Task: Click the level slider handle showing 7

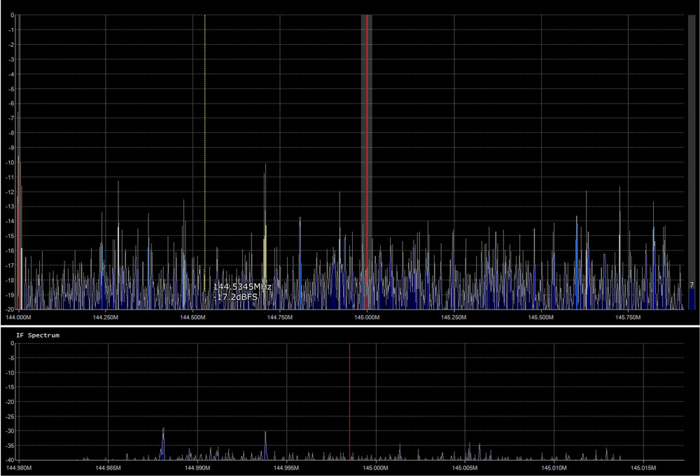Action: [x=692, y=285]
